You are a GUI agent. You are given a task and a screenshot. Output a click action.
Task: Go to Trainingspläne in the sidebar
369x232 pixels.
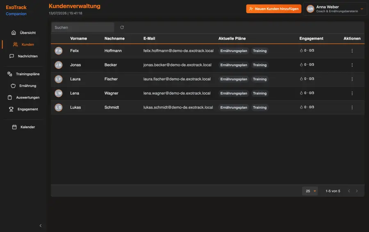[x=23, y=74]
